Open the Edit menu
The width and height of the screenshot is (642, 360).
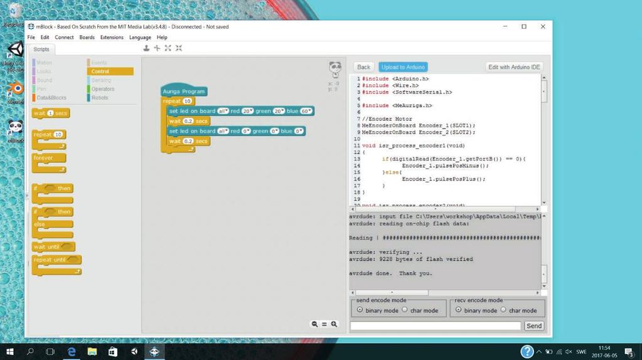point(45,37)
